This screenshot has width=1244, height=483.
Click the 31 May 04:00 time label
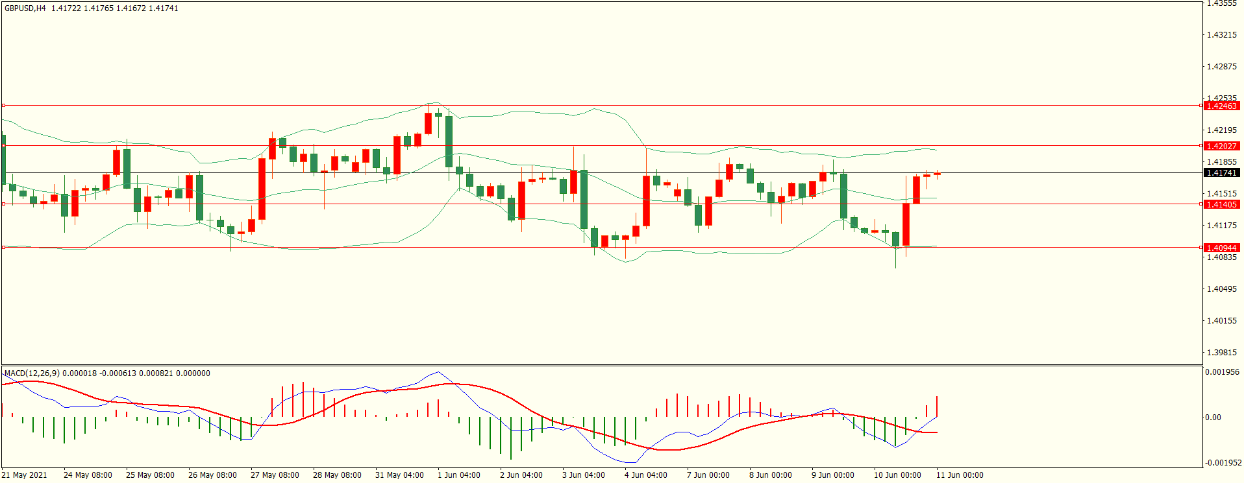coord(399,475)
